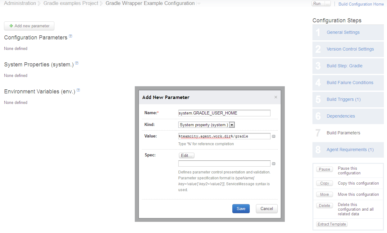
Task: Click expand icon beside the Value field
Action: pos(274,136)
